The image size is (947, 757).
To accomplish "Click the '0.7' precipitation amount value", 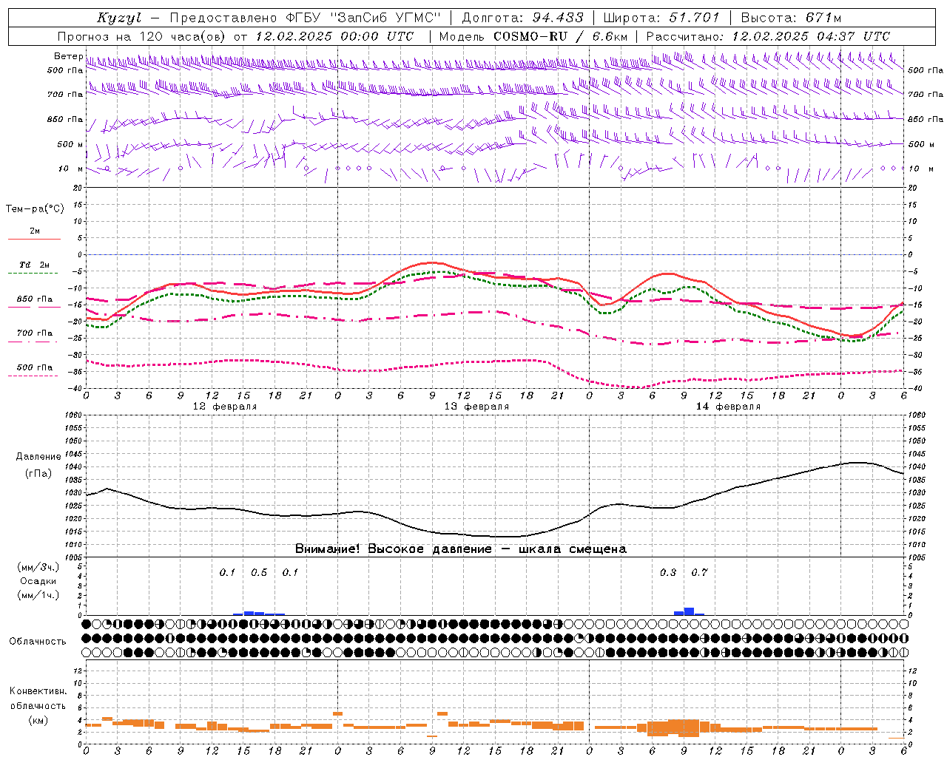I will click(x=699, y=573).
